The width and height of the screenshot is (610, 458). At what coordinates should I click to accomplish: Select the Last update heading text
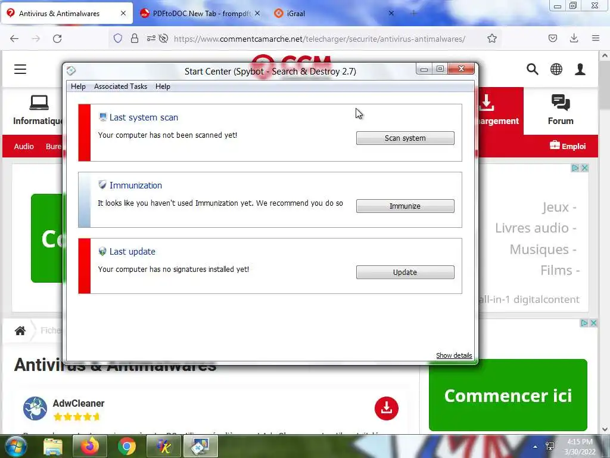coord(132,252)
